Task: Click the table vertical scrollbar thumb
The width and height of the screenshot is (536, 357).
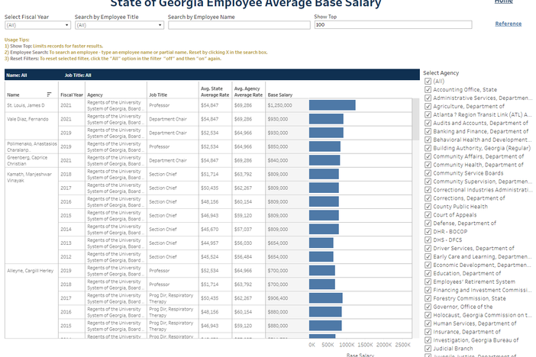Action: 415,119
